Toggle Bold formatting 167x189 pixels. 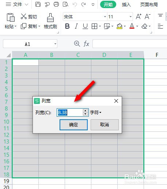point(67,26)
